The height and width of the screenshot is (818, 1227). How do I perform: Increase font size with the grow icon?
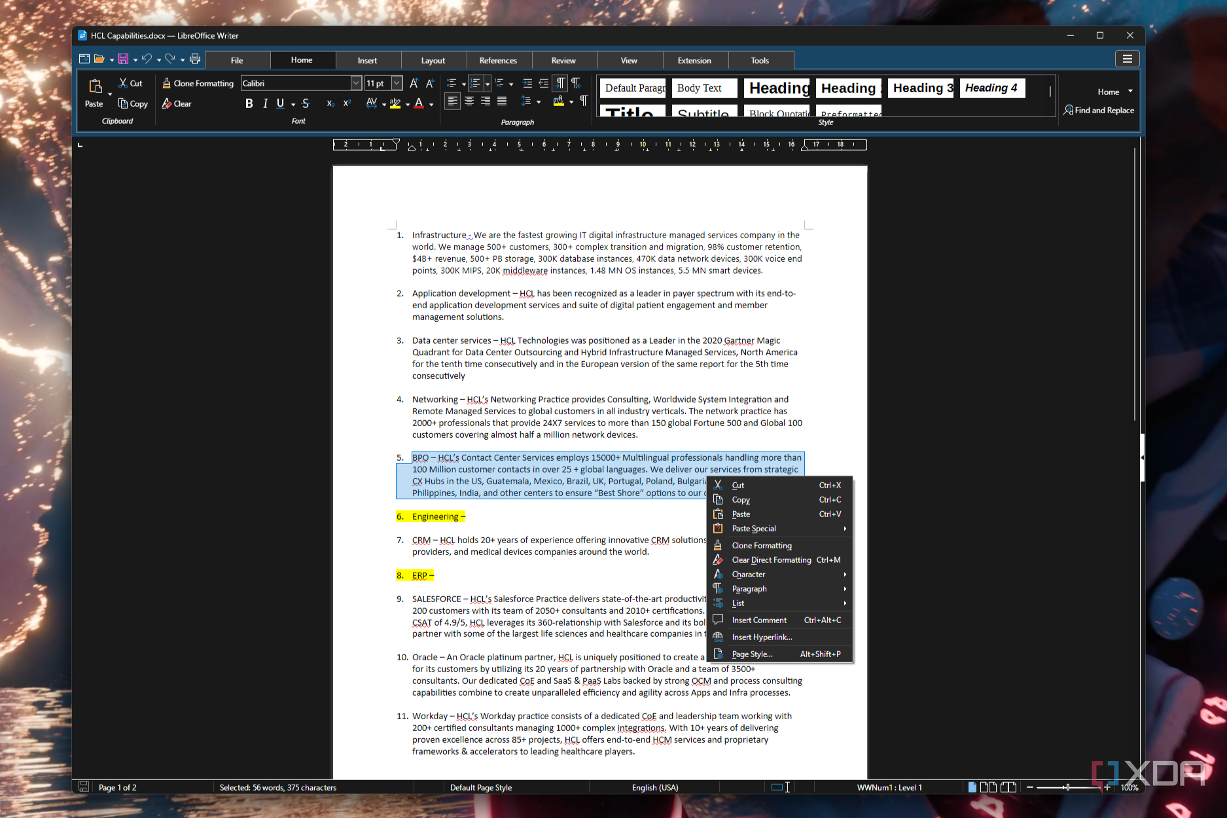point(414,83)
